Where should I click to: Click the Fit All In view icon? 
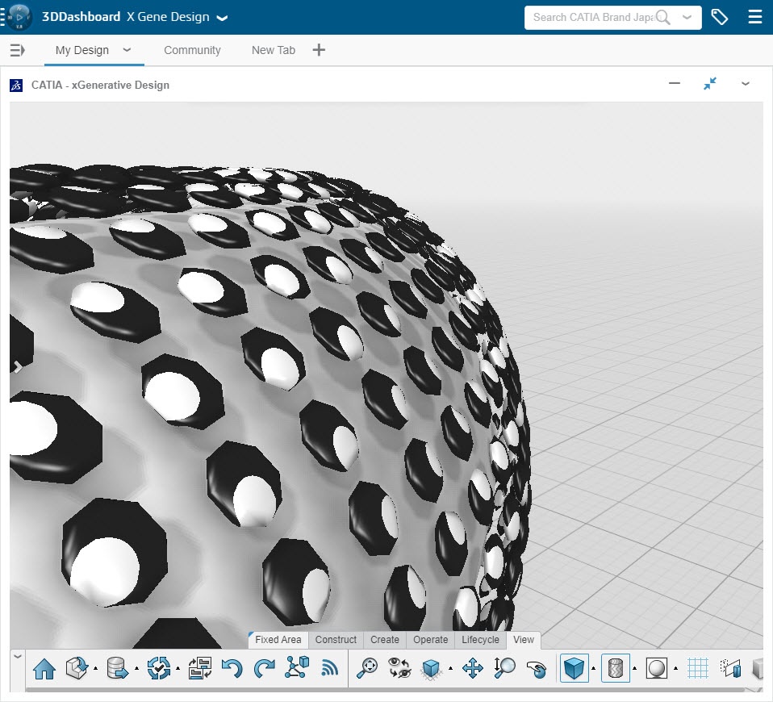(368, 668)
